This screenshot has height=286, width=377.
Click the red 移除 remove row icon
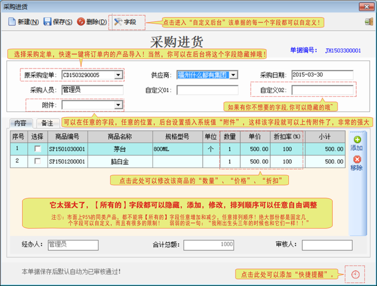pyautogui.click(x=357, y=159)
